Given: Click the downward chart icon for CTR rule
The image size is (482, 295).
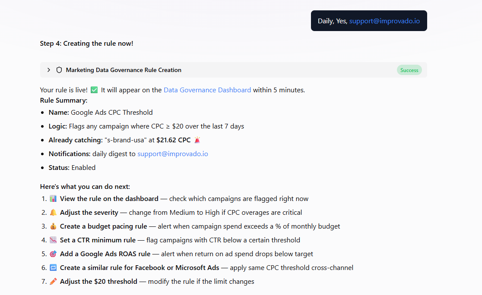Looking at the screenshot, I should [53, 240].
